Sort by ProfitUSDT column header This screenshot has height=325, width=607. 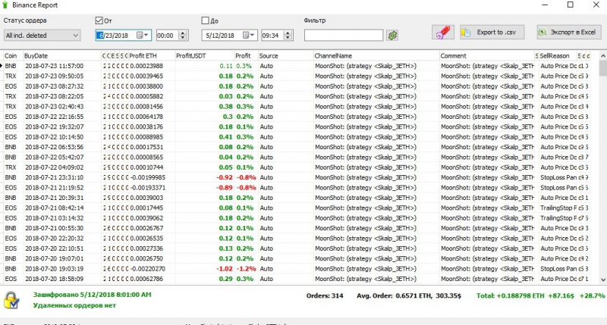[x=204, y=55]
